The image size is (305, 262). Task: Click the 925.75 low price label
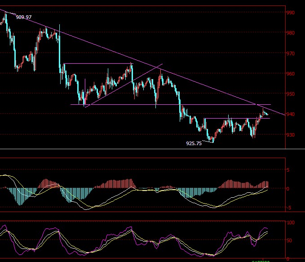pyautogui.click(x=194, y=143)
